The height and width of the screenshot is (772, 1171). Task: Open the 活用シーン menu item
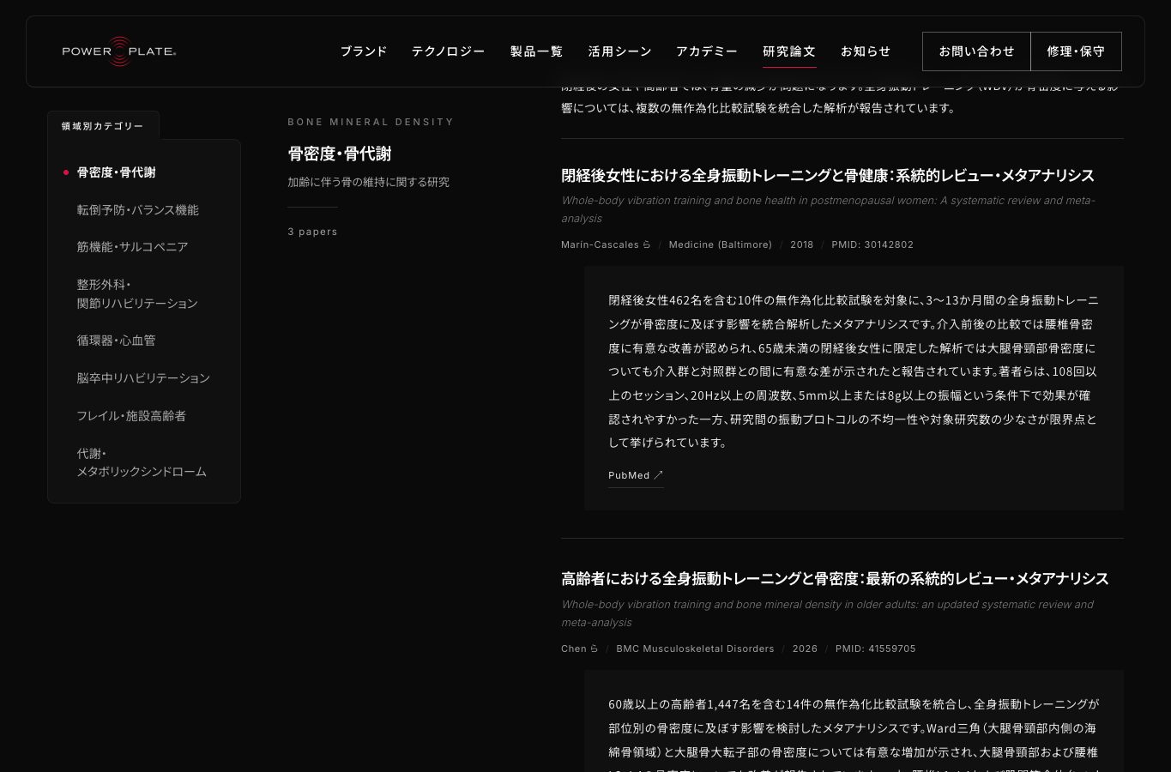[x=620, y=51]
